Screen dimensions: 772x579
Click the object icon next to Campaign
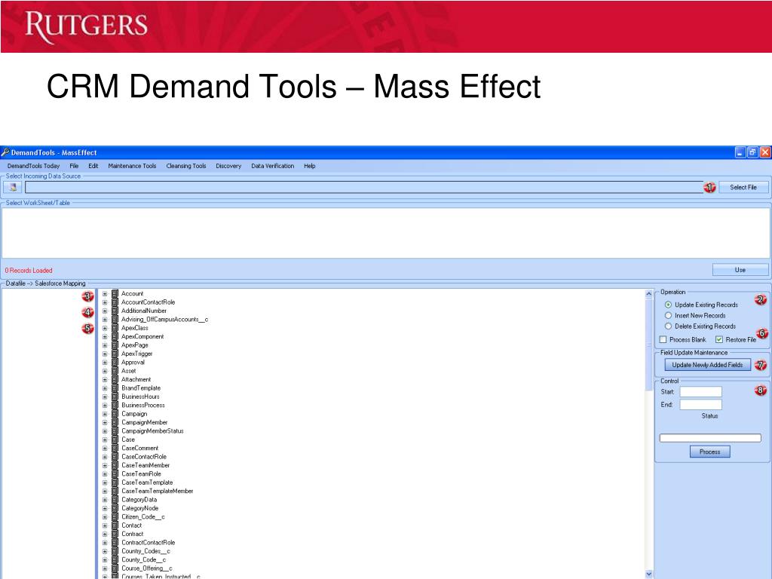point(115,414)
